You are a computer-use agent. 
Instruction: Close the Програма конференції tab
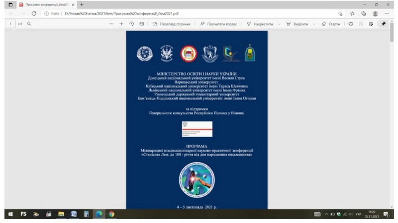pos(73,4)
